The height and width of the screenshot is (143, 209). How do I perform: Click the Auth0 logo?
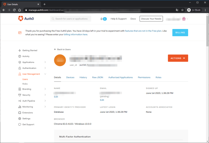point(26,19)
